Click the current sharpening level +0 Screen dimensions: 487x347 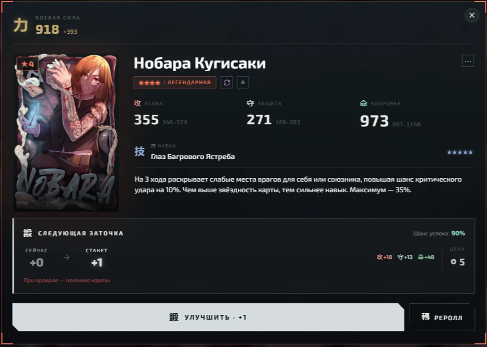coord(36,263)
